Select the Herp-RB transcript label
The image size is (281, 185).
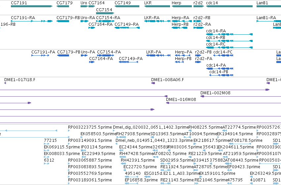(x=180, y=24)
